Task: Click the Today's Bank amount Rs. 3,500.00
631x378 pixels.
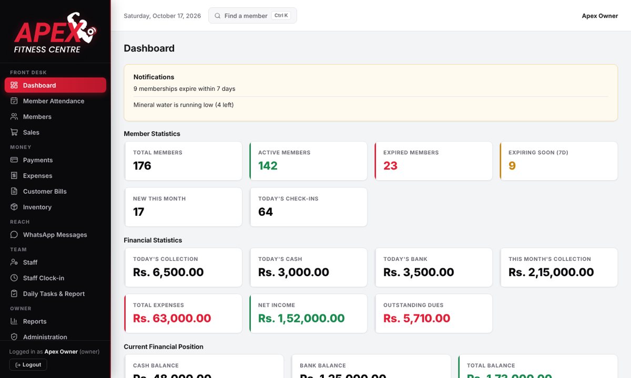Action: pyautogui.click(x=419, y=272)
